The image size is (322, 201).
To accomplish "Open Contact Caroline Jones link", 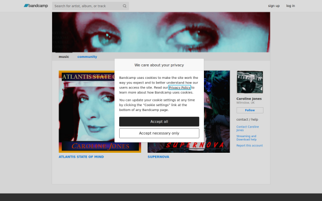I will point(247,129).
